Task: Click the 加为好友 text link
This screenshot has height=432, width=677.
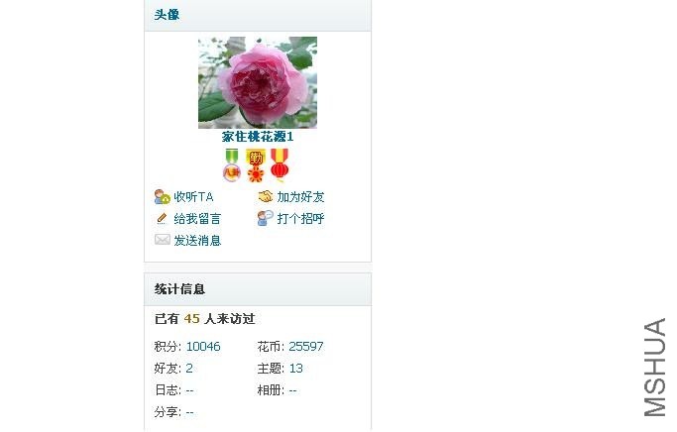Action: [300, 197]
